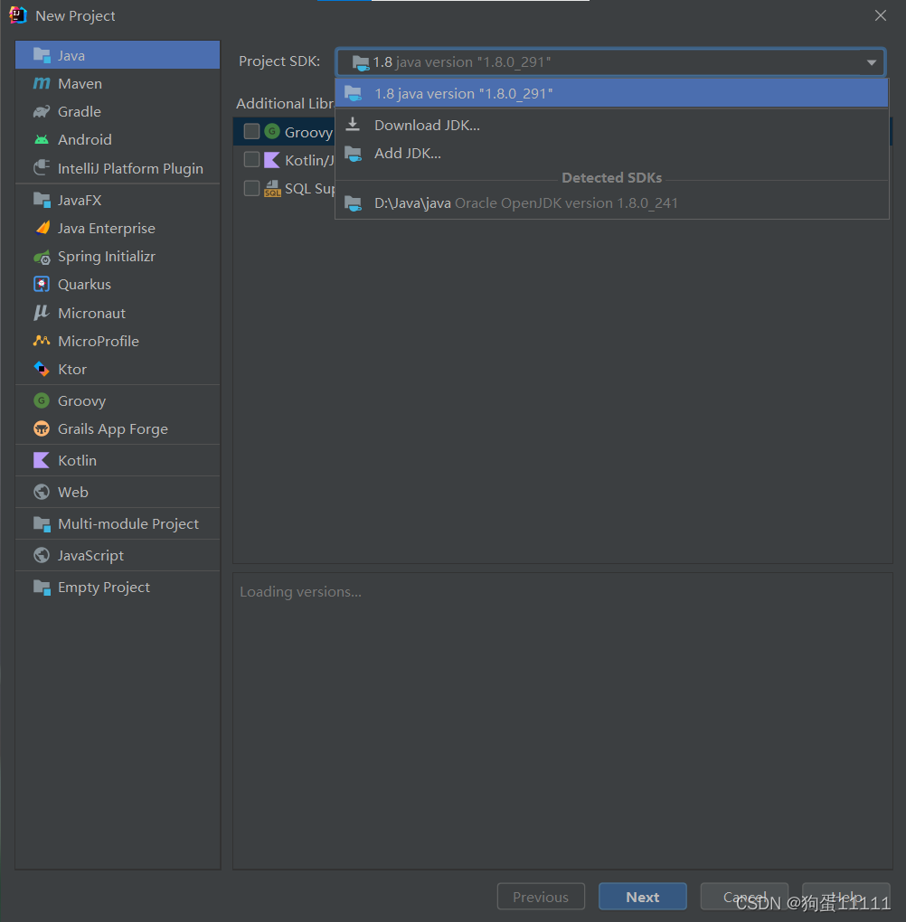Choose Add JDK... from the list
The height and width of the screenshot is (922, 906).
[x=612, y=154]
